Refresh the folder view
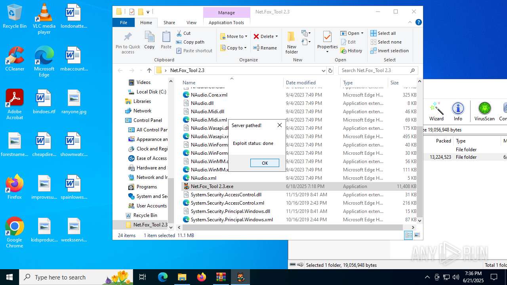507x285 pixels. click(330, 70)
